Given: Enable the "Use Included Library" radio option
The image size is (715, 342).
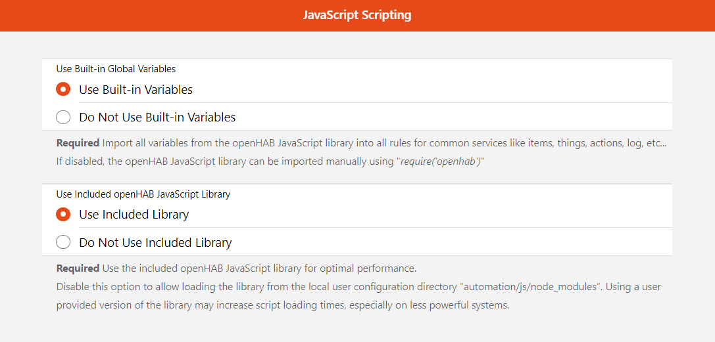Looking at the screenshot, I should pos(63,214).
